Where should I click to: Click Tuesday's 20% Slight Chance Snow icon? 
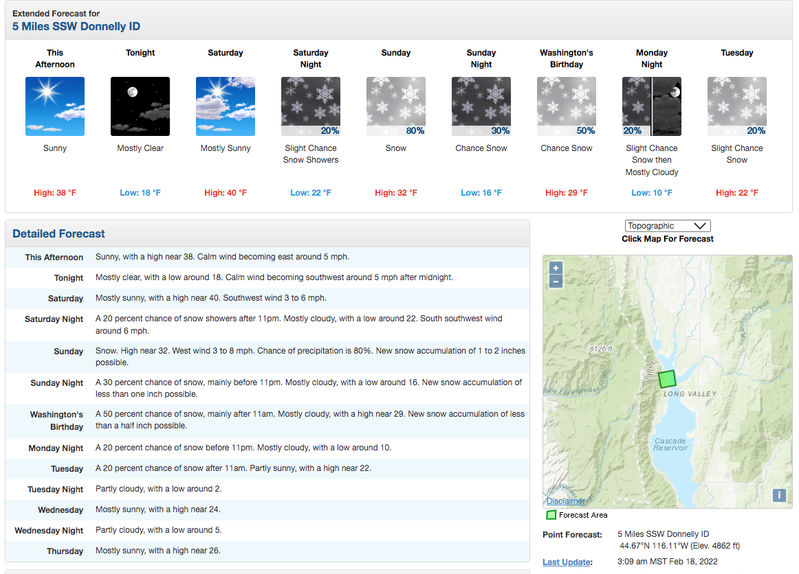coord(737,106)
